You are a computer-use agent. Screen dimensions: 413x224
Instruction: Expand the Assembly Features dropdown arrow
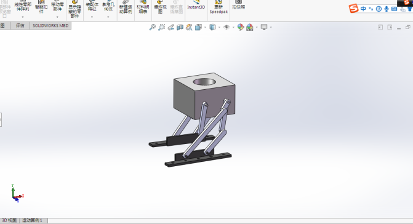click(x=92, y=17)
